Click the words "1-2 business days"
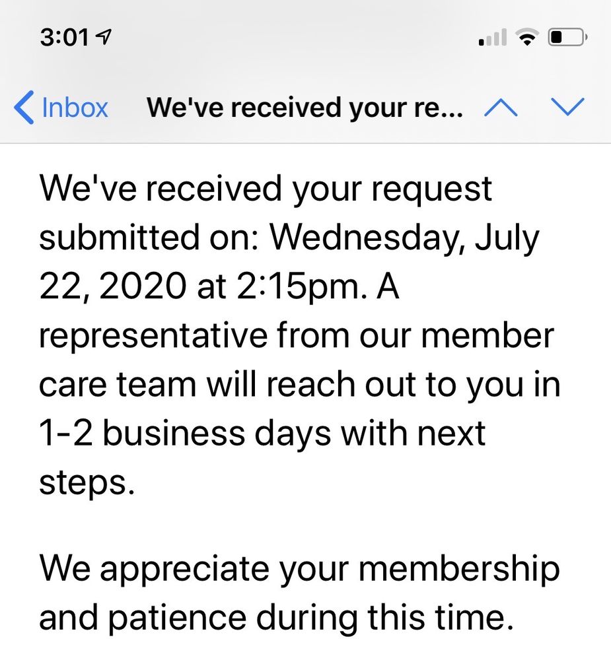The height and width of the screenshot is (660, 611). [173, 433]
